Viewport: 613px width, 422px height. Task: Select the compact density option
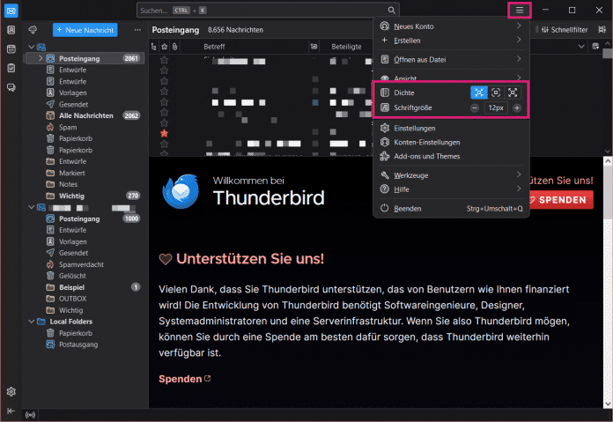pos(479,92)
